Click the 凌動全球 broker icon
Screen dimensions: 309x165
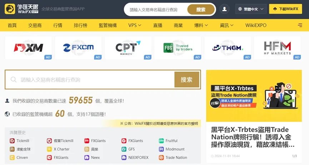pos(12,149)
